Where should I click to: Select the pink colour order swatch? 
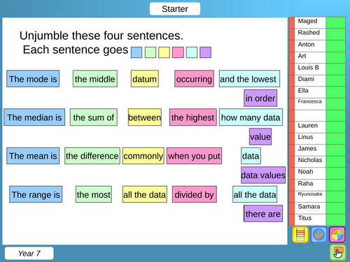178,52
